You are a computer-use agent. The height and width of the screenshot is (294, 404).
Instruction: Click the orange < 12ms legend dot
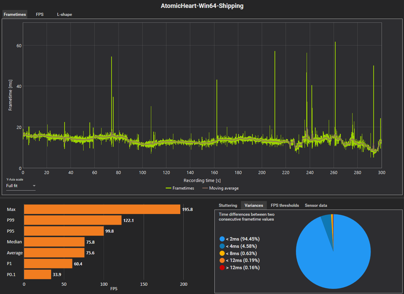222,260
